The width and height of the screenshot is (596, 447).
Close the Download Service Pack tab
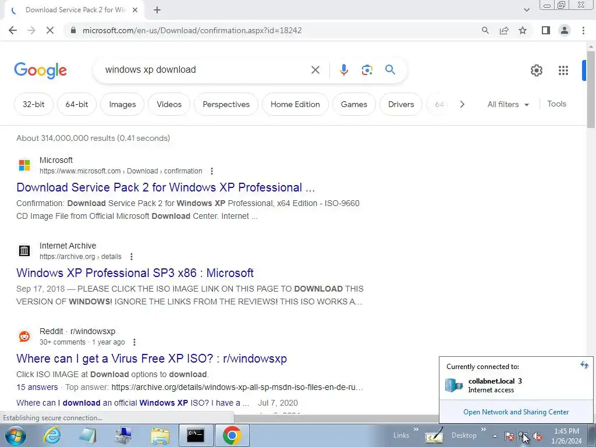[x=135, y=10]
